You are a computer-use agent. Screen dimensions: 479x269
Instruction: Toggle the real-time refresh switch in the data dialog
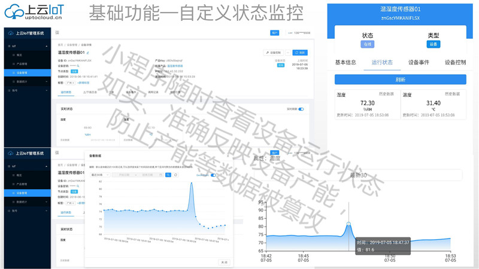point(213,175)
